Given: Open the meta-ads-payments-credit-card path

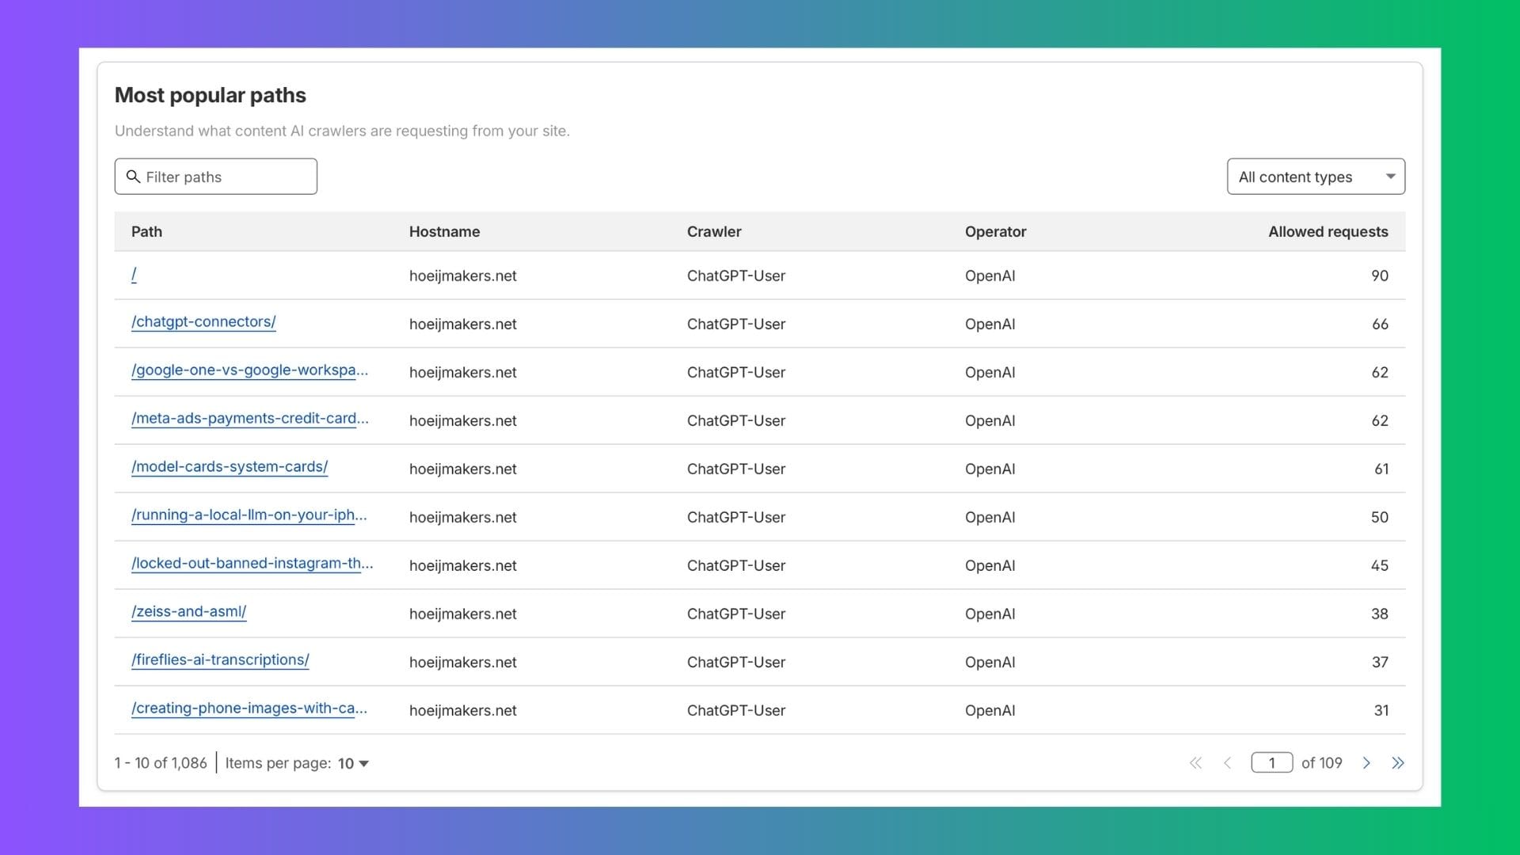Looking at the screenshot, I should 249,418.
